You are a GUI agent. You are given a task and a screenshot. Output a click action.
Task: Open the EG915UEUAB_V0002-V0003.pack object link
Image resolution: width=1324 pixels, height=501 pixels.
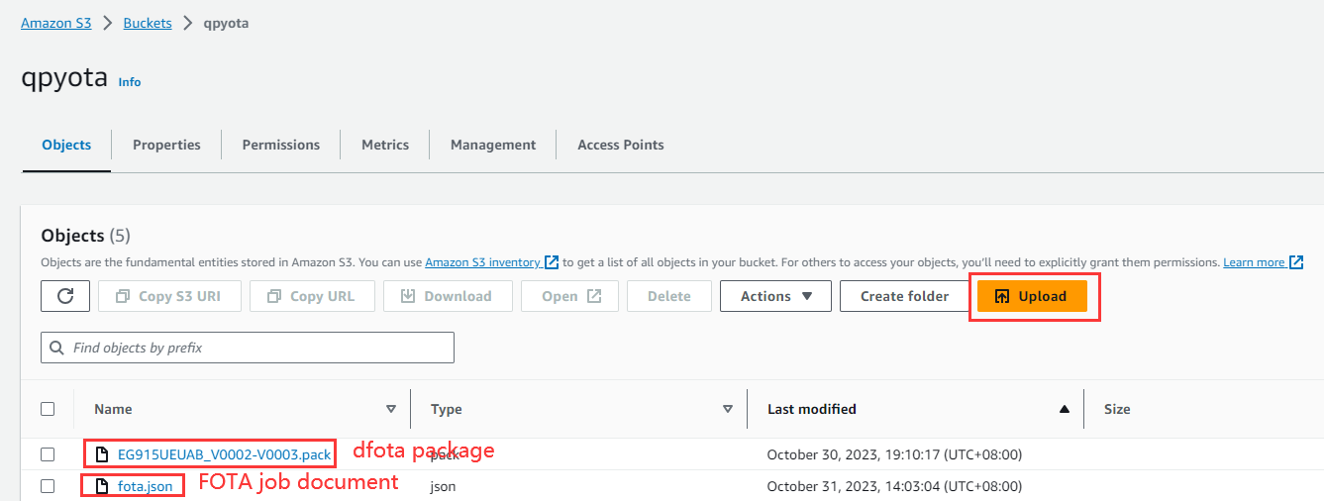(x=224, y=454)
